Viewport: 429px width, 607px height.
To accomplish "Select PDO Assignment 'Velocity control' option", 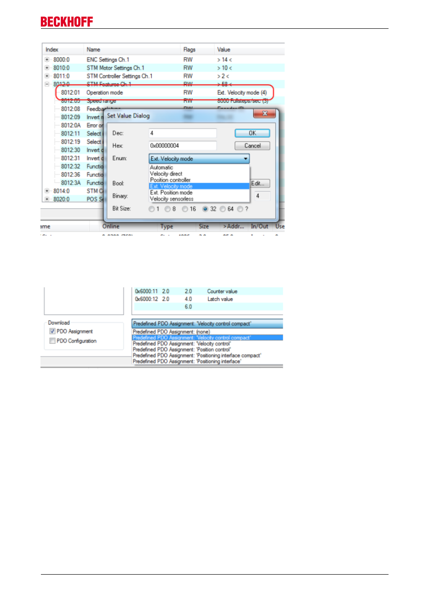I will coord(207,344).
